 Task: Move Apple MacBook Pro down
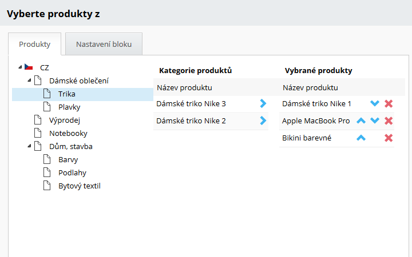[x=375, y=121]
